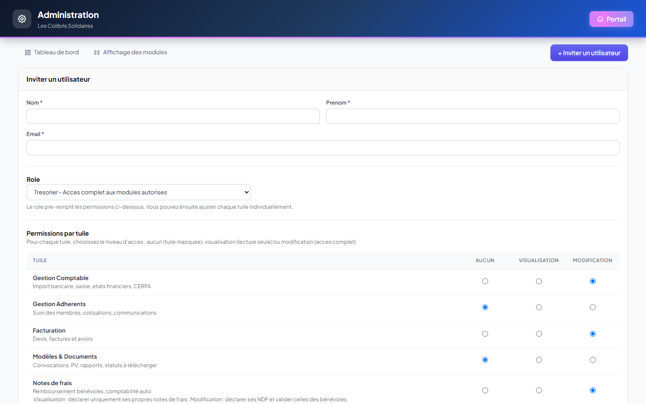This screenshot has width=646, height=404.
Task: Click the Affichage des modules list icon
Action: (97, 53)
